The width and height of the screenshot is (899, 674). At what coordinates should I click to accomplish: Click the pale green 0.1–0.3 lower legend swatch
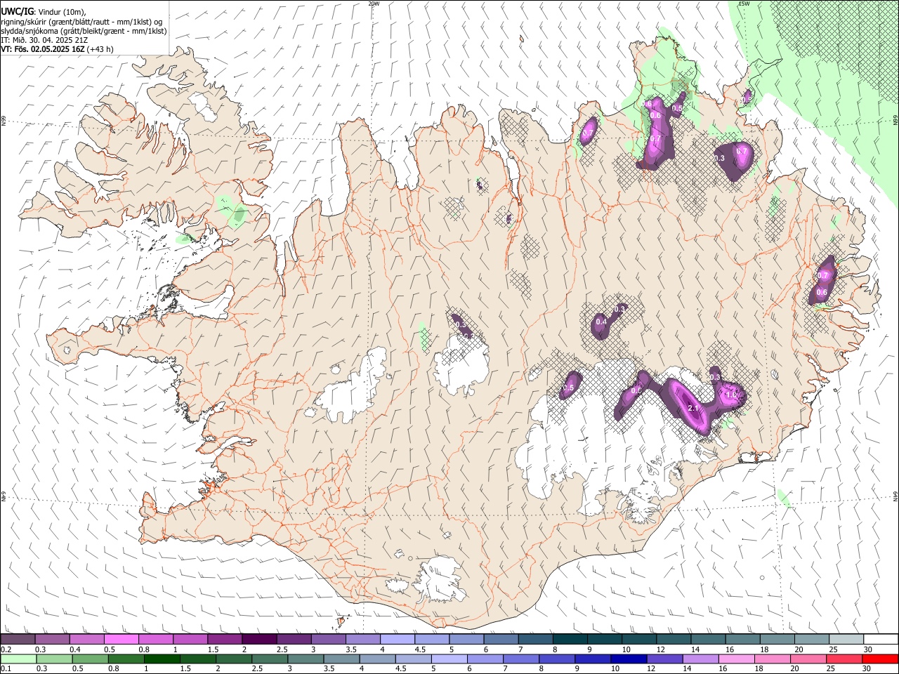coord(18,659)
